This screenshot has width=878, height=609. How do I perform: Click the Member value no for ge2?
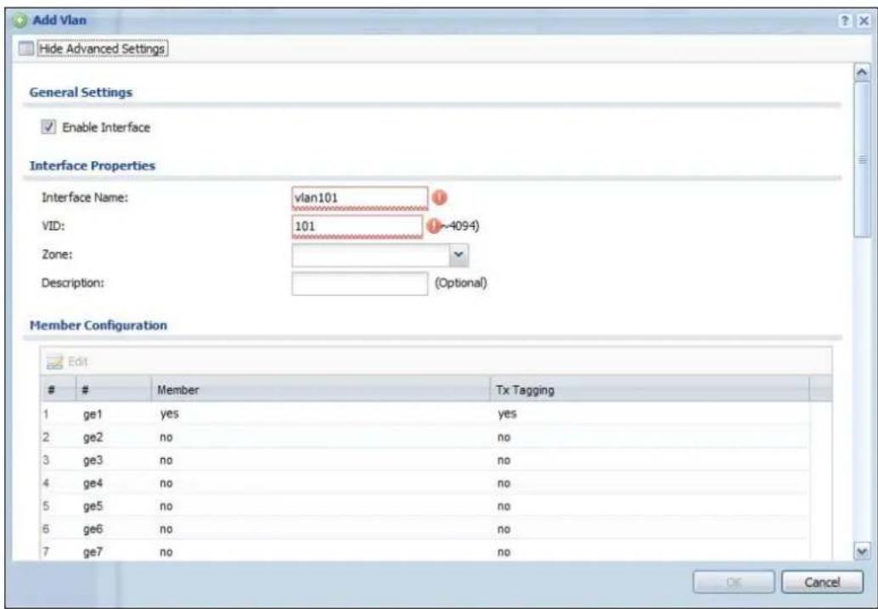click(x=166, y=438)
